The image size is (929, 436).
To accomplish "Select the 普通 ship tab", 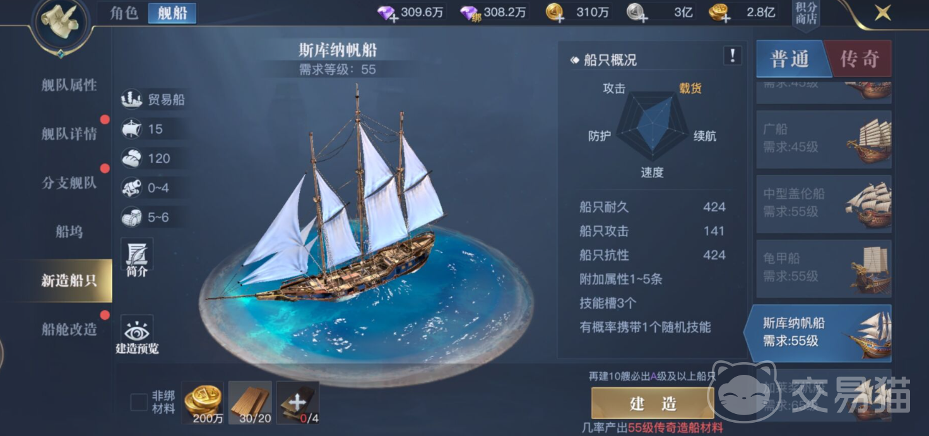I will [x=790, y=59].
